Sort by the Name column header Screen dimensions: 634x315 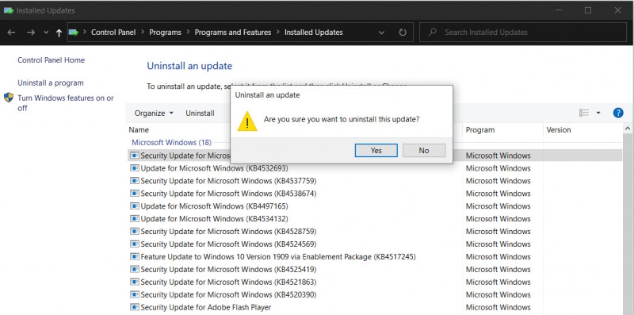pos(139,130)
